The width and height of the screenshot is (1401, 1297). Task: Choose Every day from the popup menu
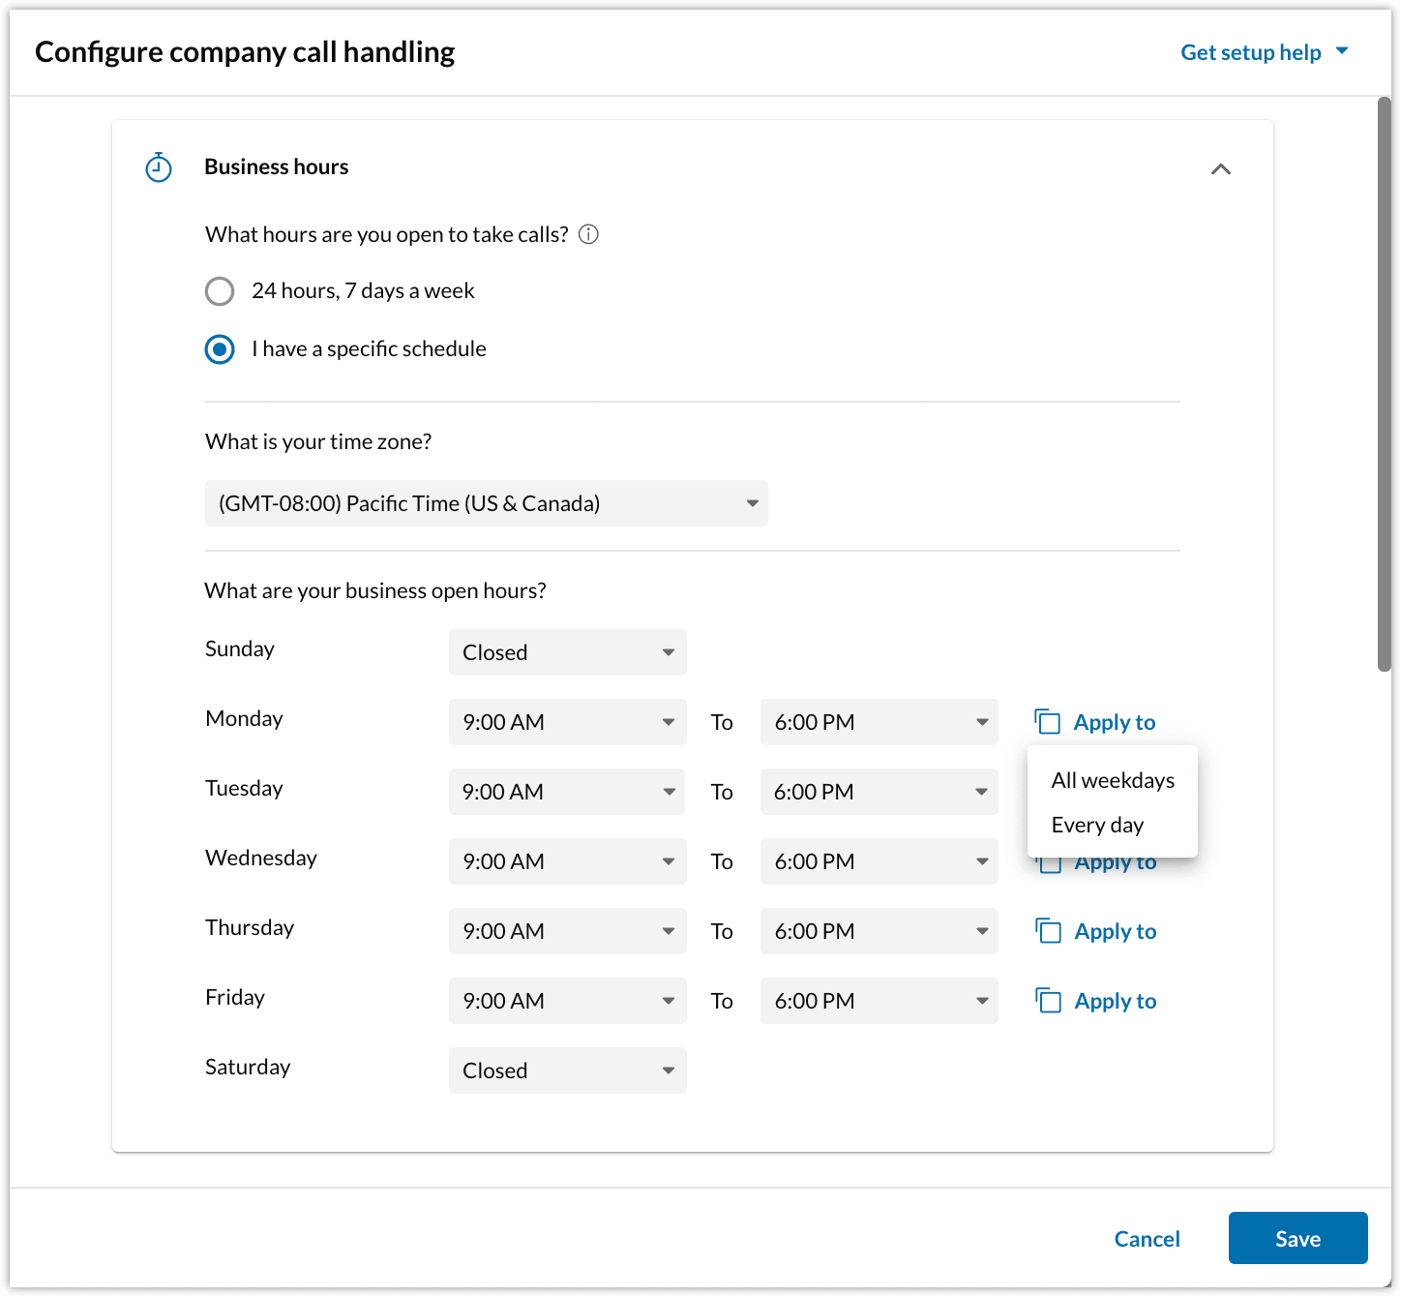pos(1098,825)
